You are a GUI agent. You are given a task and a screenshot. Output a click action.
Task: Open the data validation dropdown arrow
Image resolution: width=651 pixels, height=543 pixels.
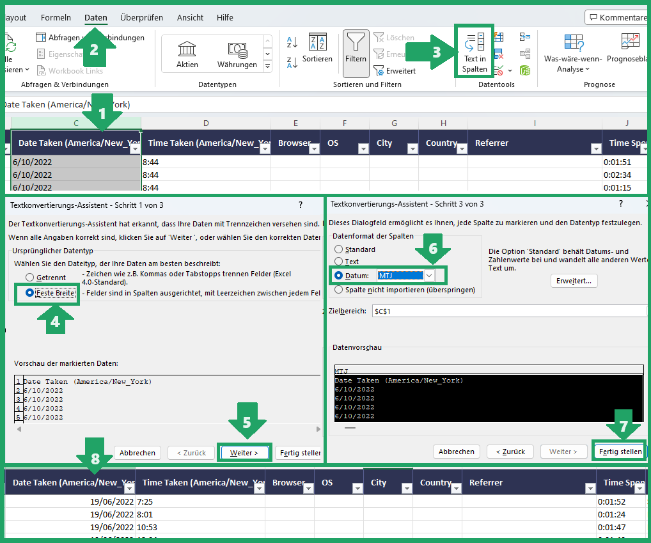point(510,70)
